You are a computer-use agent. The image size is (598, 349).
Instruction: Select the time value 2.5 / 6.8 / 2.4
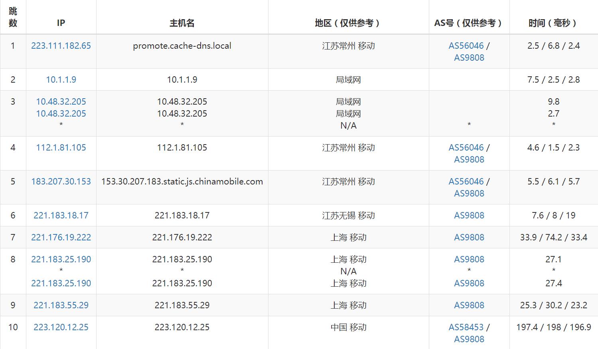[x=554, y=46]
